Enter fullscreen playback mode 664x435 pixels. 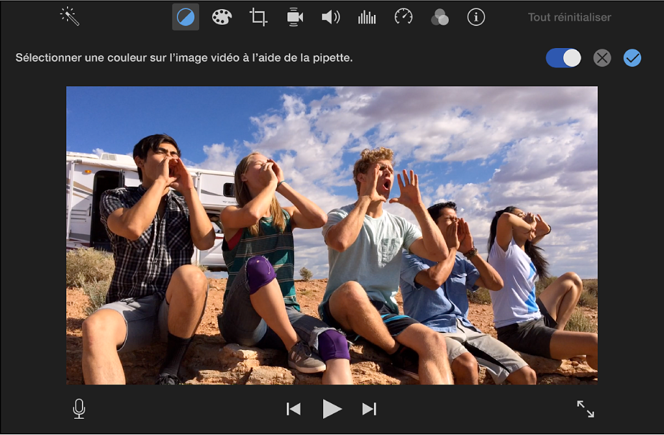click(x=585, y=408)
